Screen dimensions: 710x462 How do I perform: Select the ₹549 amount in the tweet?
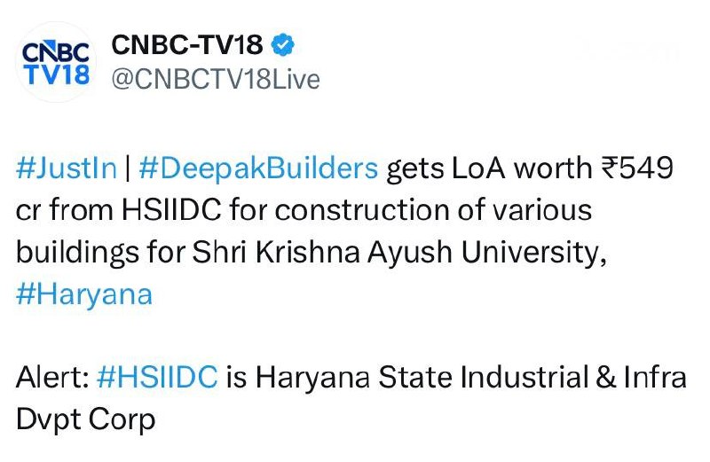637,168
